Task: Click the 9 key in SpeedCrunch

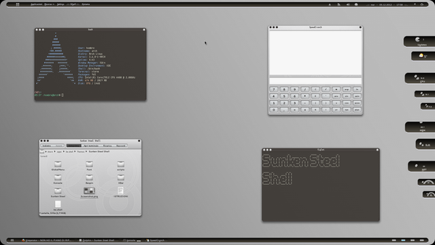Action: pyautogui.click(x=294, y=89)
